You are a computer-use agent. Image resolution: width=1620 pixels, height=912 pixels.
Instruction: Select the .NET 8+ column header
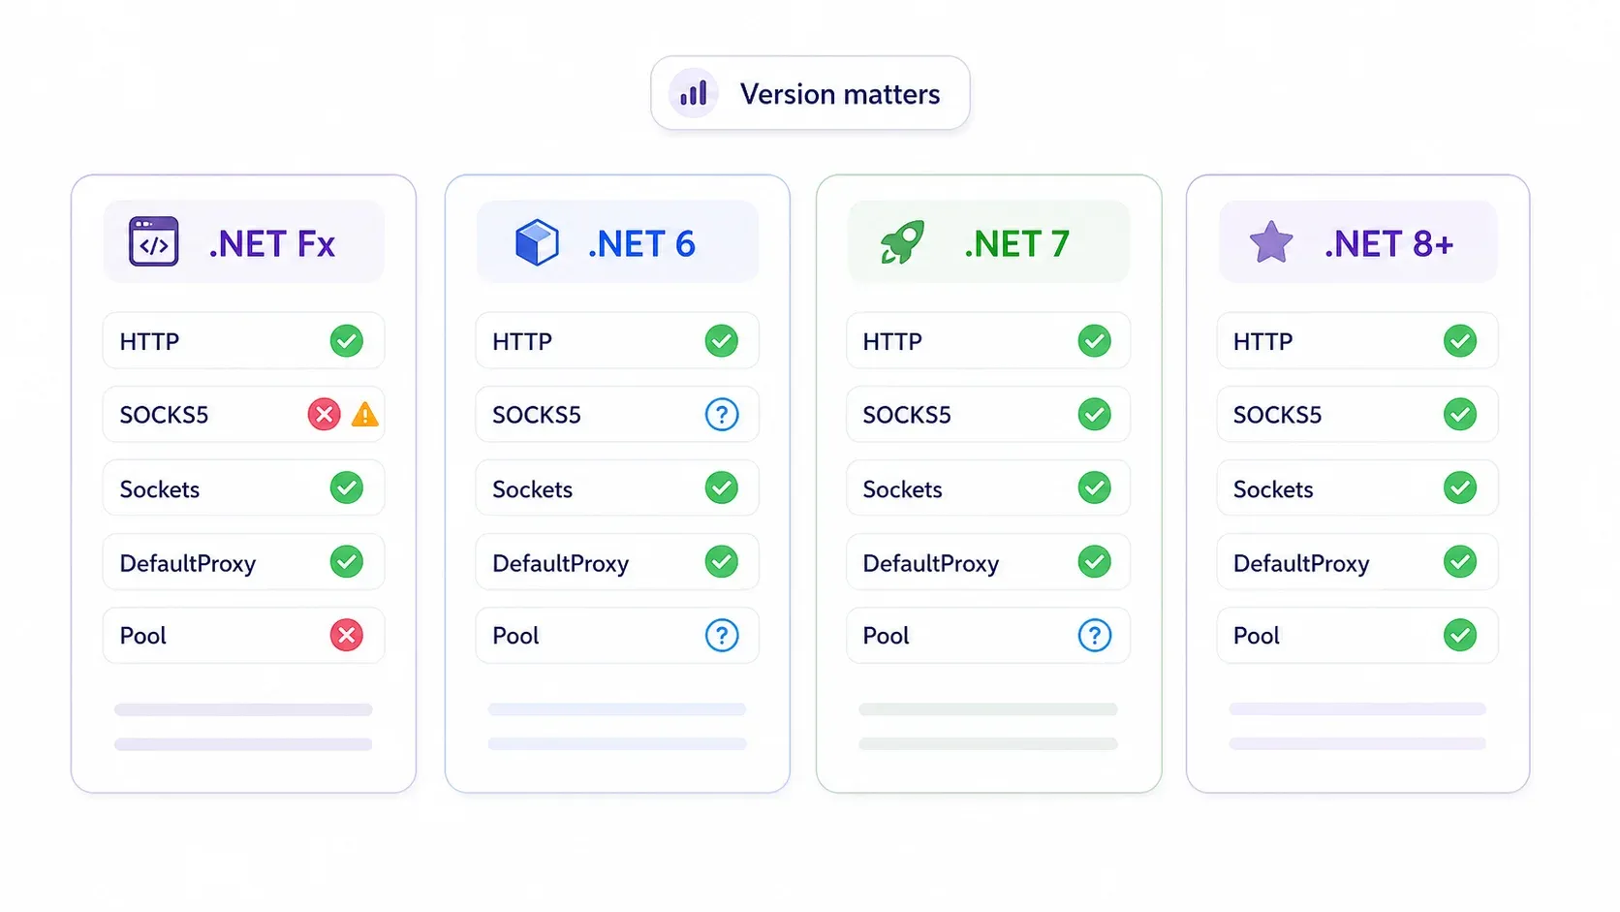point(1357,242)
